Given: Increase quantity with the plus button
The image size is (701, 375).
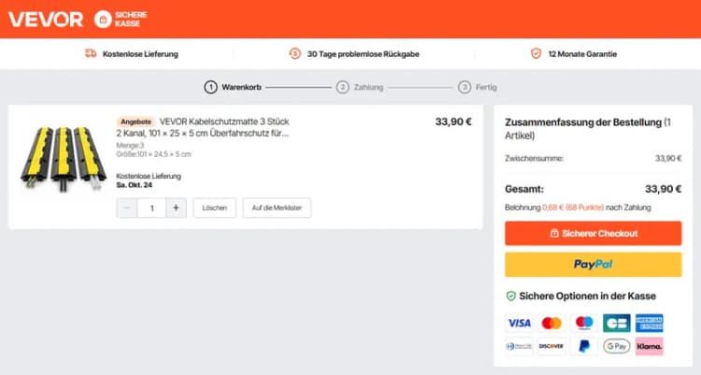Looking at the screenshot, I should click(176, 208).
